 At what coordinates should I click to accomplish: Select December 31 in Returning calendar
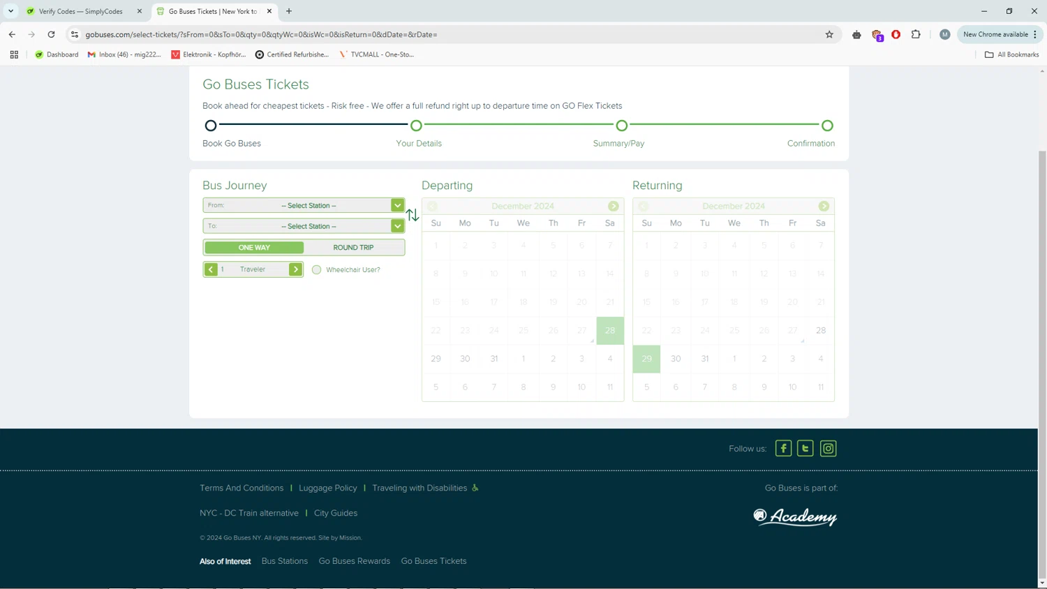click(x=705, y=359)
